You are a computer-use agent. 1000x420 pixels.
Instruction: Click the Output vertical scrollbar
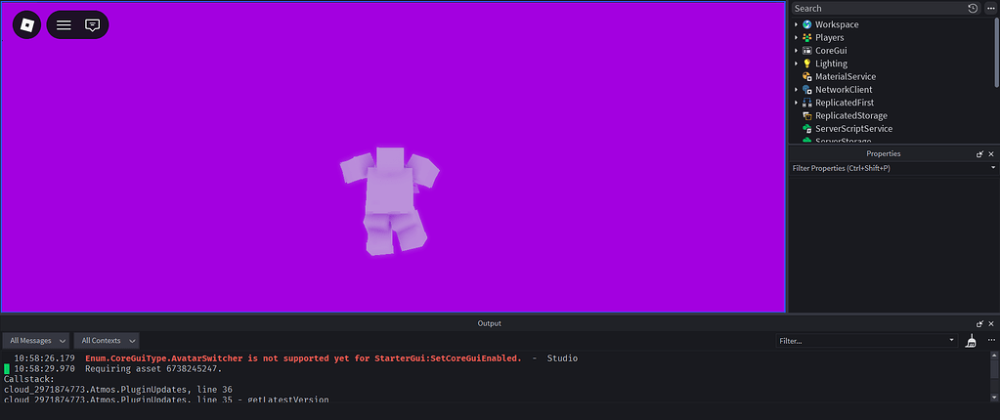point(993,367)
